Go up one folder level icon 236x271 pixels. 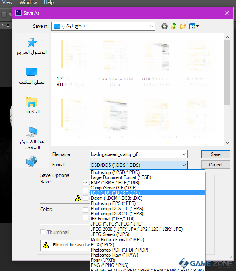(174, 26)
